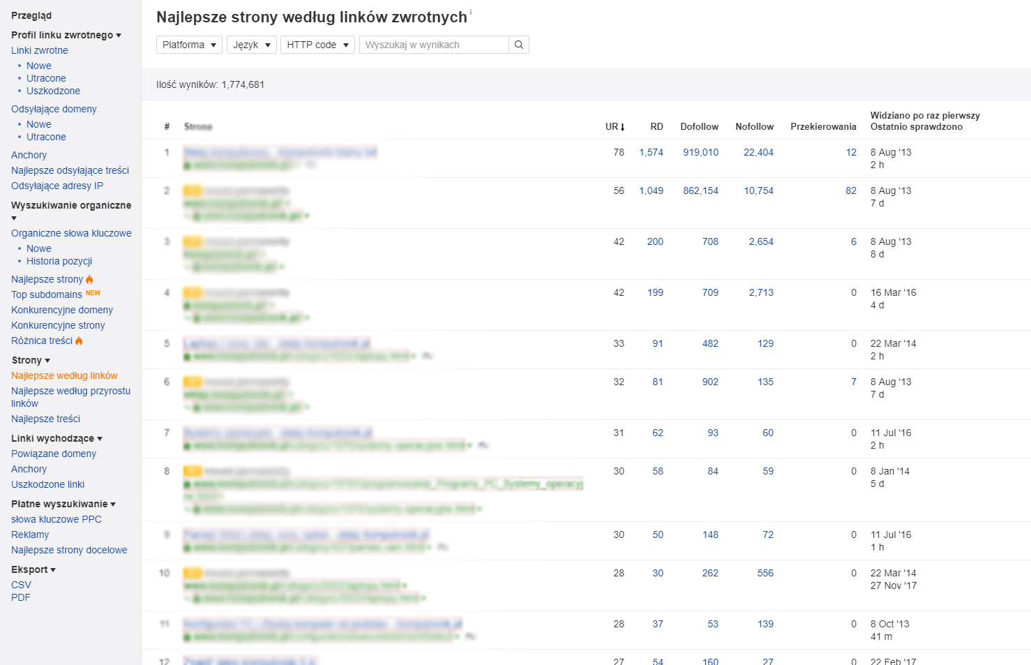
Task: Click the magnifier search button
Action: pyautogui.click(x=518, y=45)
